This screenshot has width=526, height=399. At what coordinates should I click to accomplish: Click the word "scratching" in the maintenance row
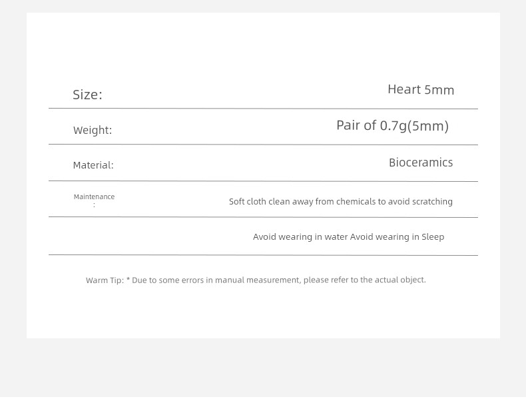[x=432, y=201]
